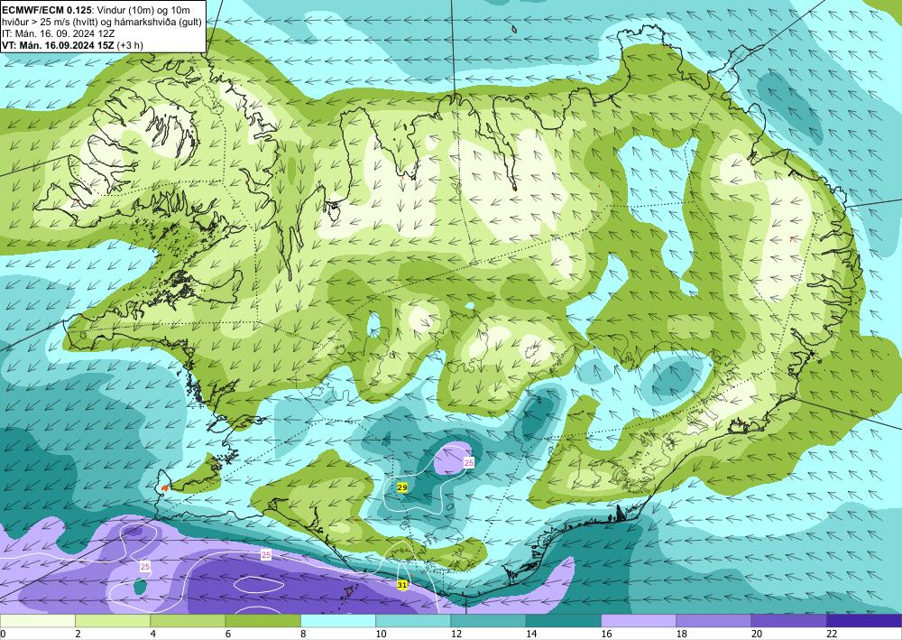Select the 18–20 m/s purple legend swatch
902x640 pixels.
point(713,620)
